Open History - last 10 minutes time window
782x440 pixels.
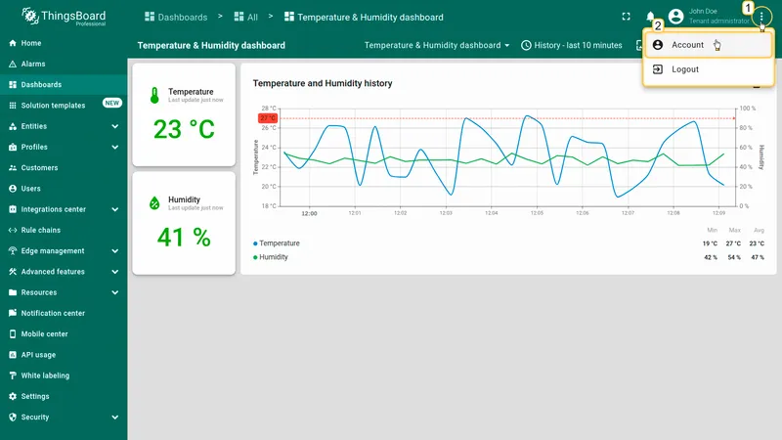572,45
